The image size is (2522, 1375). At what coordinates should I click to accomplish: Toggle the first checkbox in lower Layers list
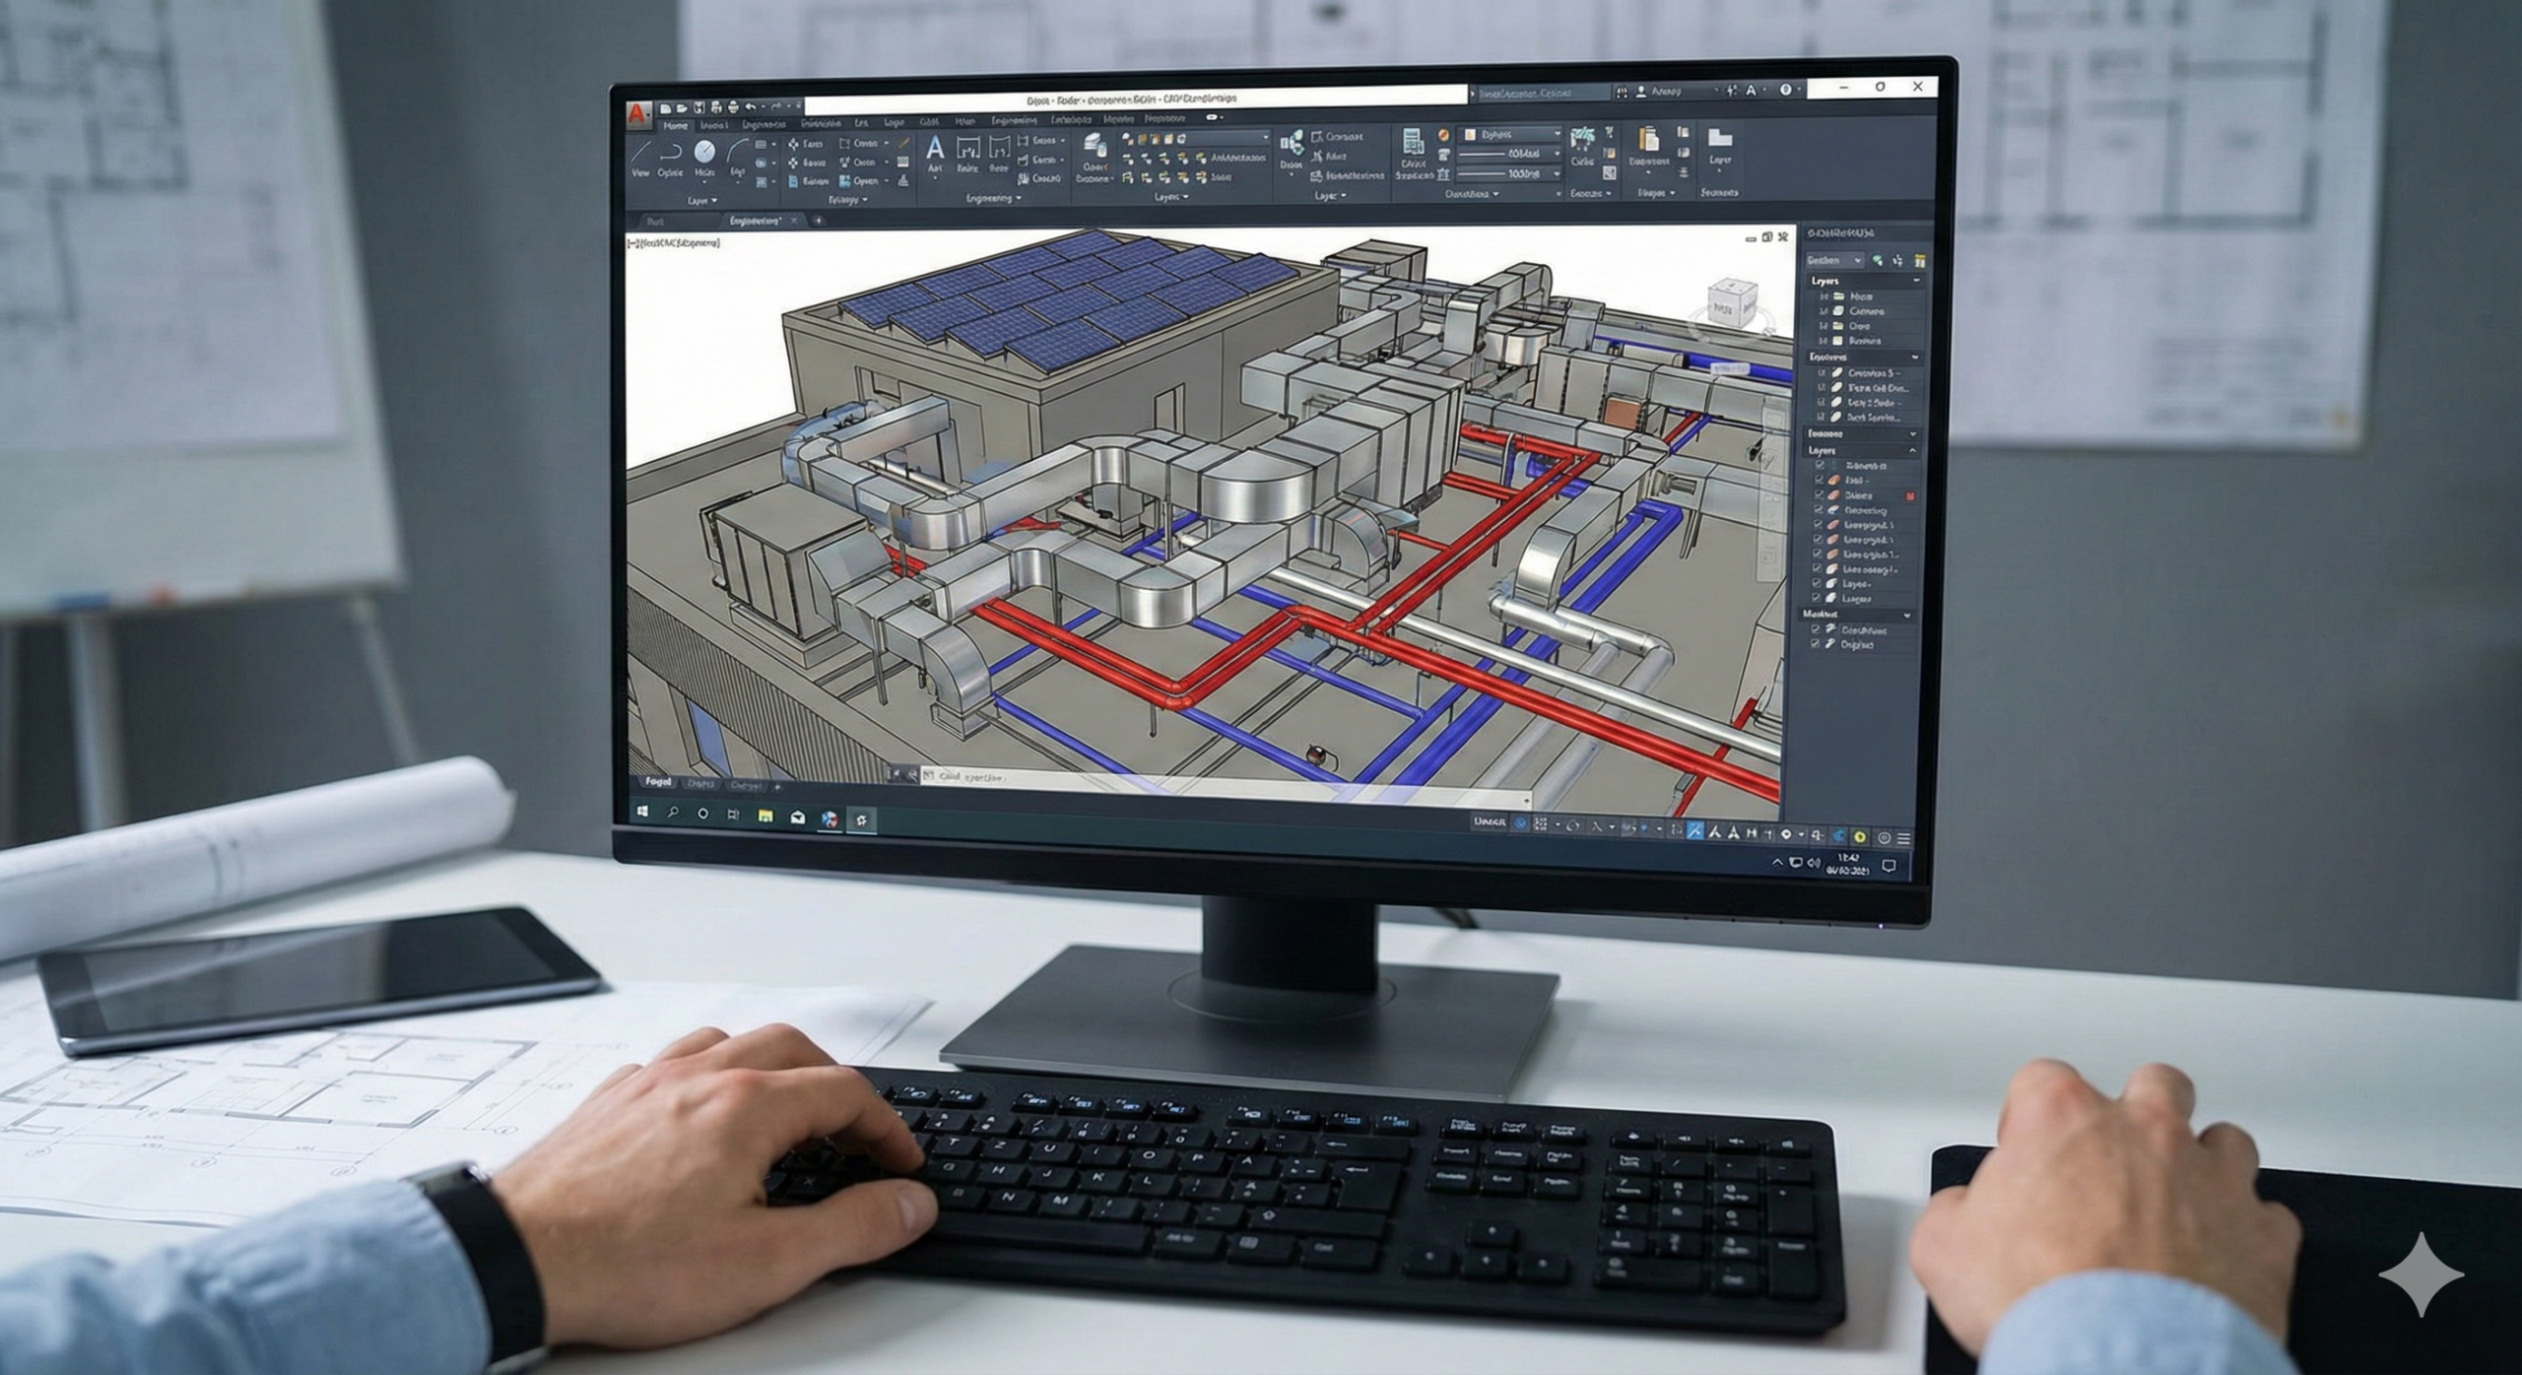tap(1820, 465)
